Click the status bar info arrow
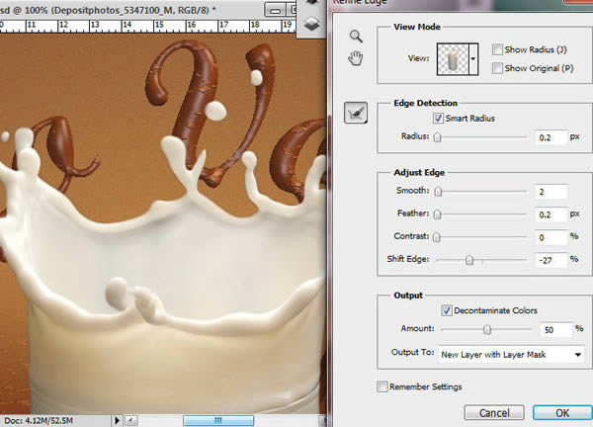593x427 pixels. click(117, 420)
